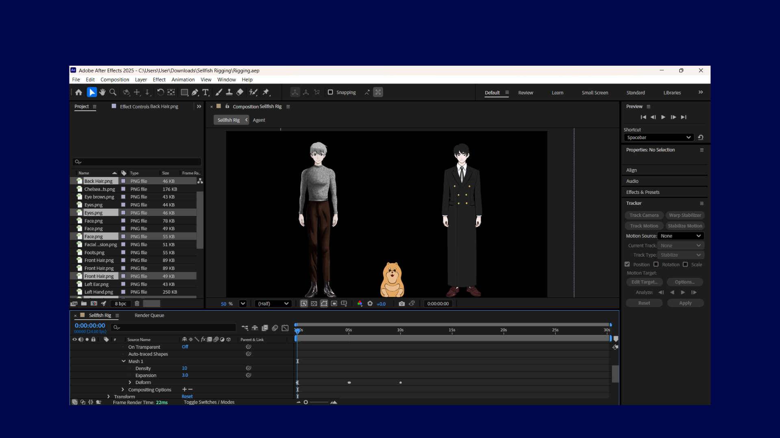780x438 pixels.
Task: Open the timeline Graph Editor icon
Action: pos(285,328)
